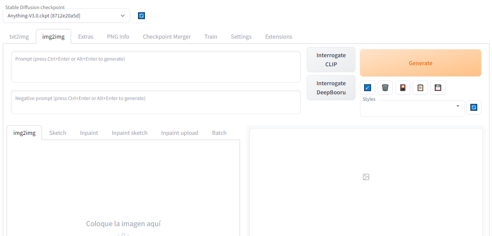Click the trash can clear prompt icon
This screenshot has width=492, height=236.
385,88
